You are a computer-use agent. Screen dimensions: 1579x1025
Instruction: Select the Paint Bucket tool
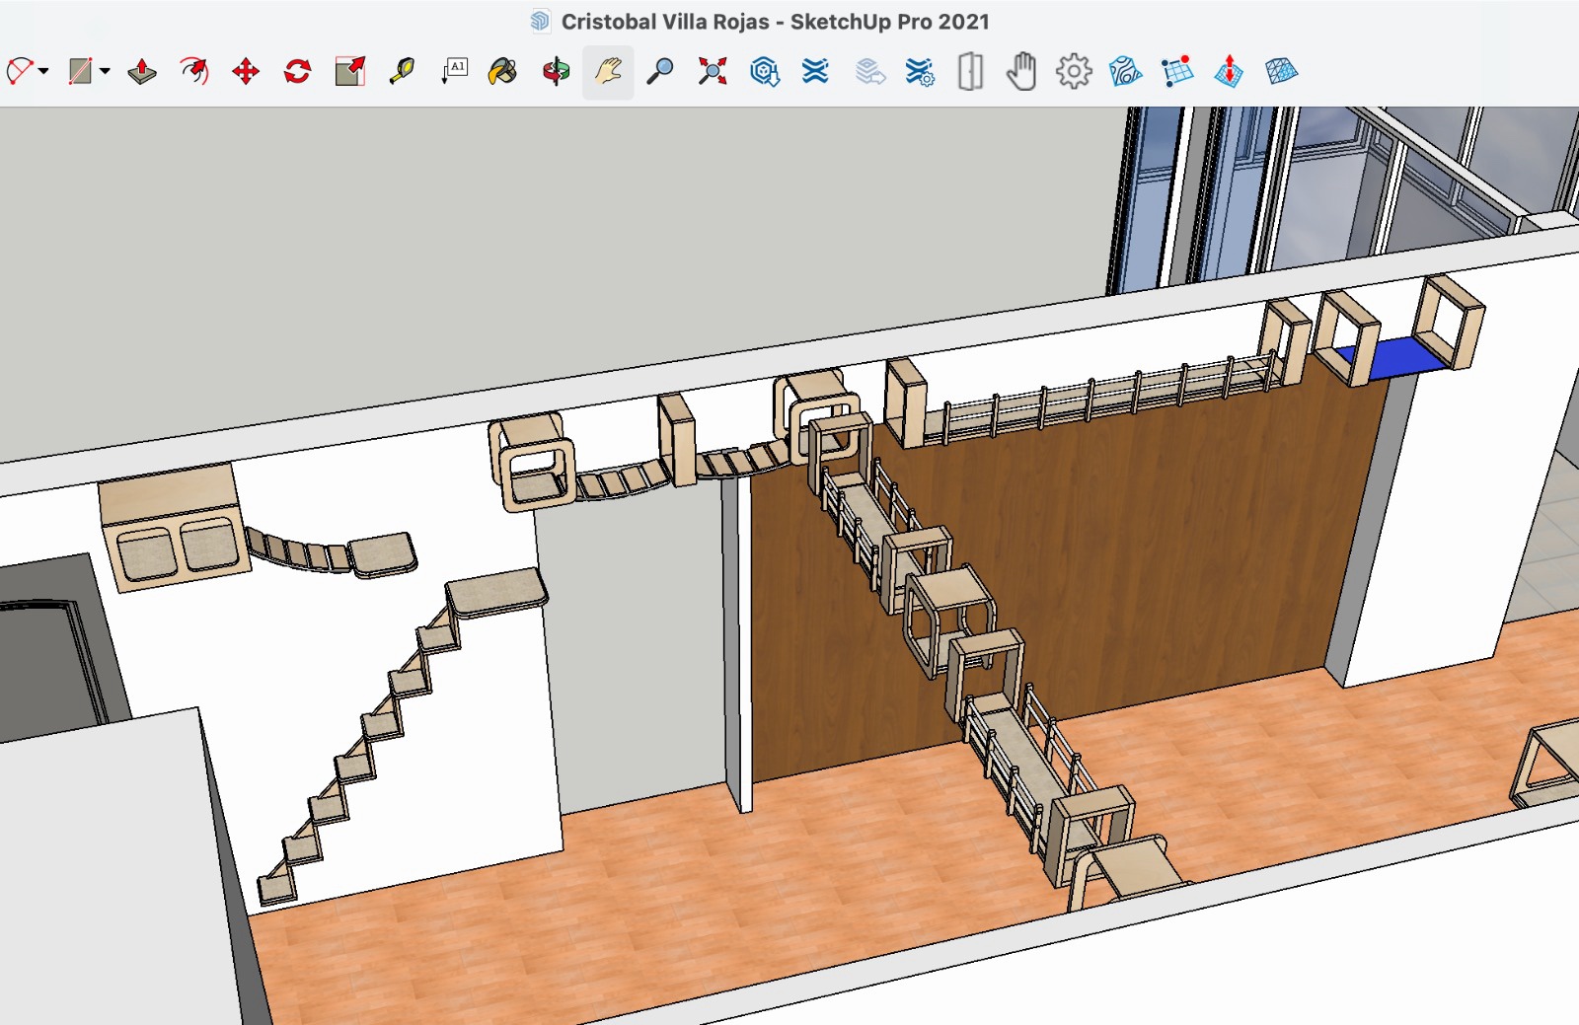[503, 71]
